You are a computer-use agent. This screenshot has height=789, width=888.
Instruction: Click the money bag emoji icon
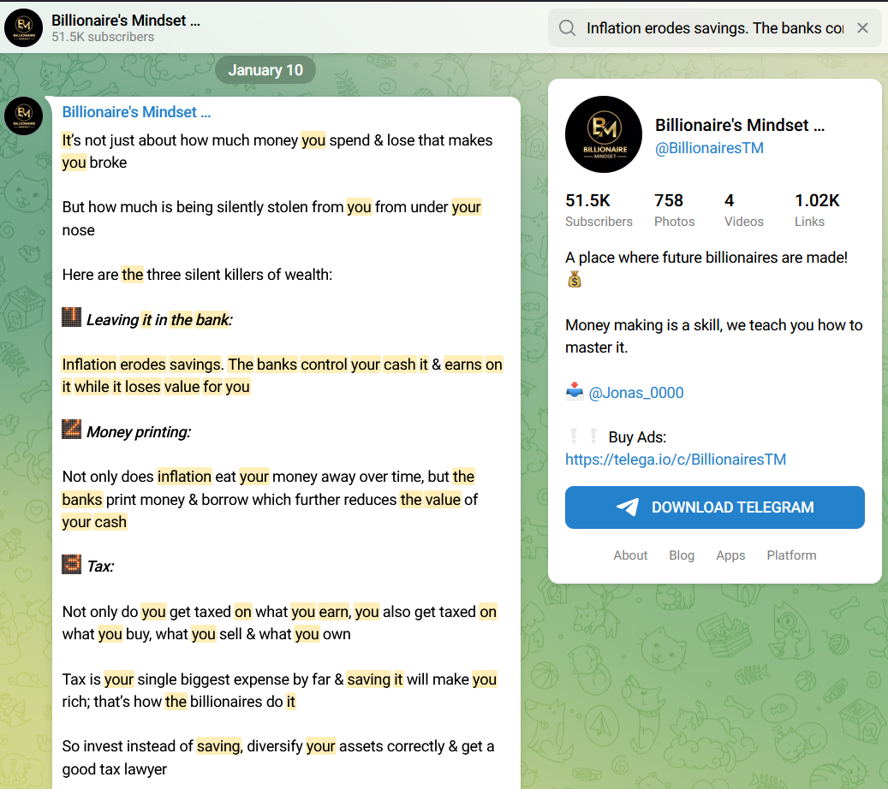pyautogui.click(x=575, y=279)
